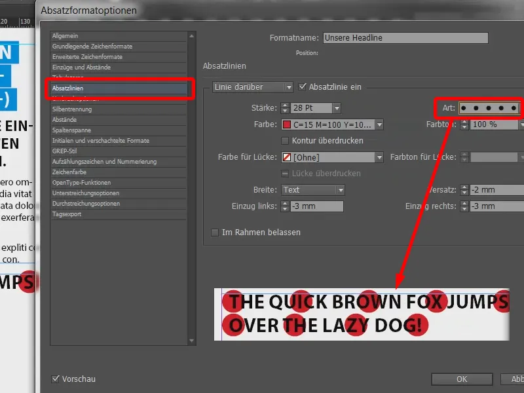Click the Formatname text field
The height and width of the screenshot is (393, 524).
tap(405, 38)
